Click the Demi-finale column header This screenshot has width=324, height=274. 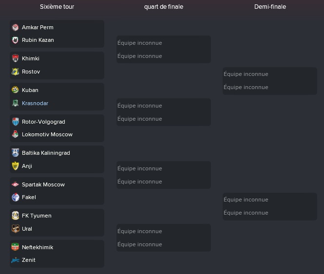coord(270,7)
